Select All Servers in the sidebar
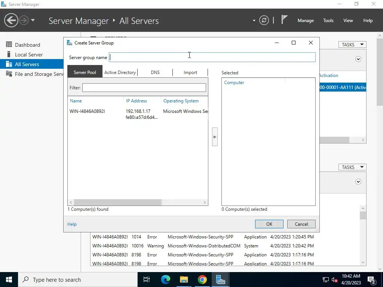 (x=32, y=64)
